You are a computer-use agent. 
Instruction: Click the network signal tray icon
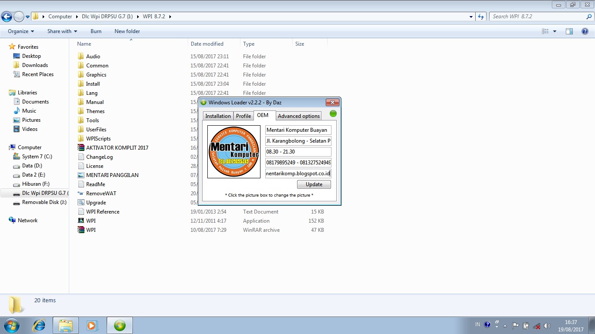(537, 325)
